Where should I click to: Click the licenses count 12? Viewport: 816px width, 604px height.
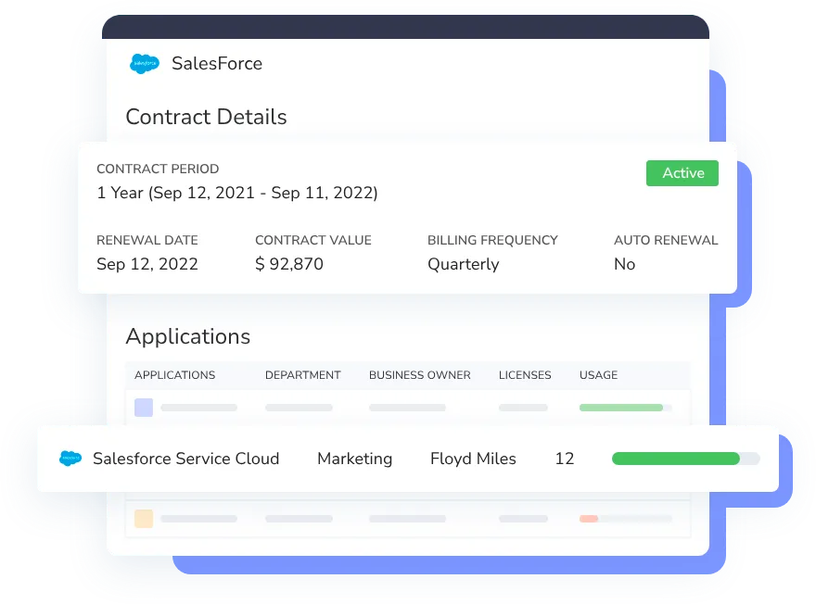565,459
